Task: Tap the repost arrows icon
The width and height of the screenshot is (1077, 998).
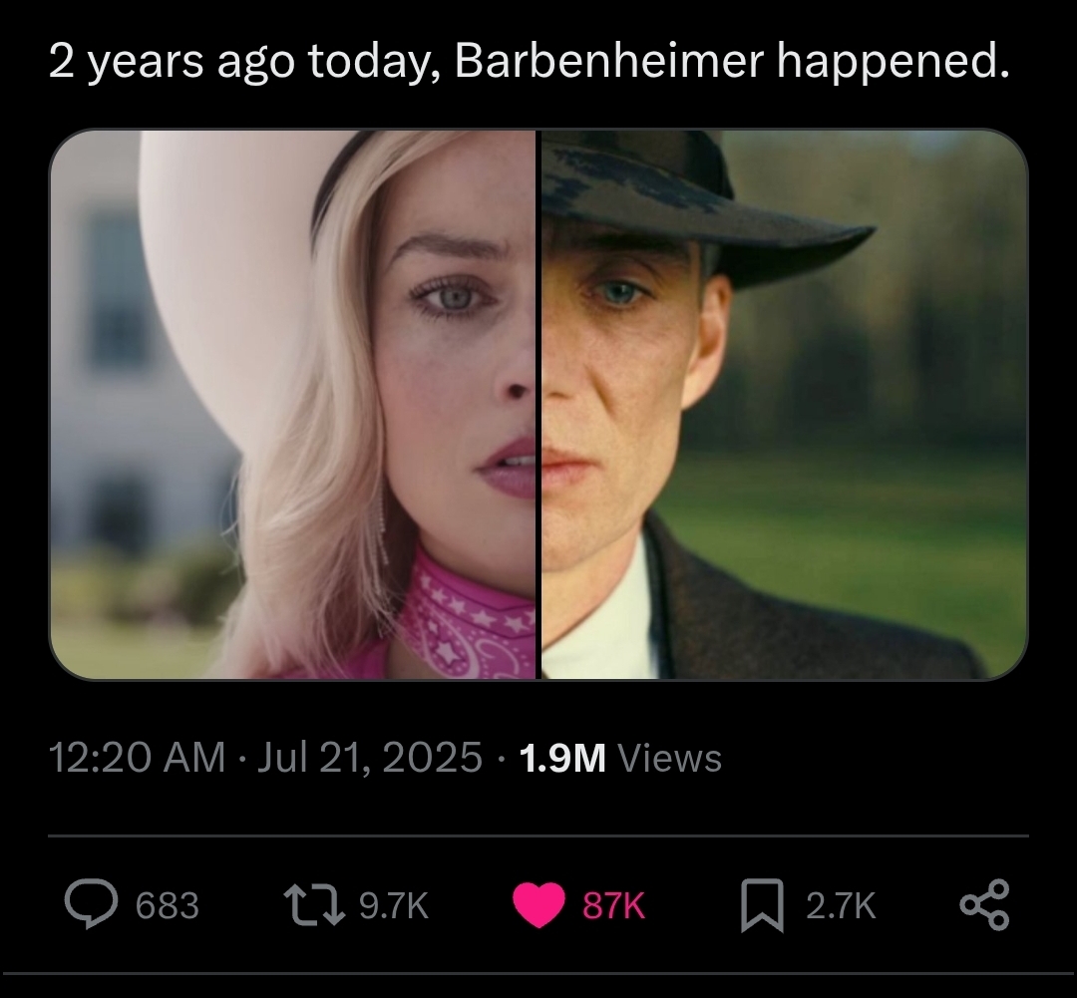Action: pos(314,904)
